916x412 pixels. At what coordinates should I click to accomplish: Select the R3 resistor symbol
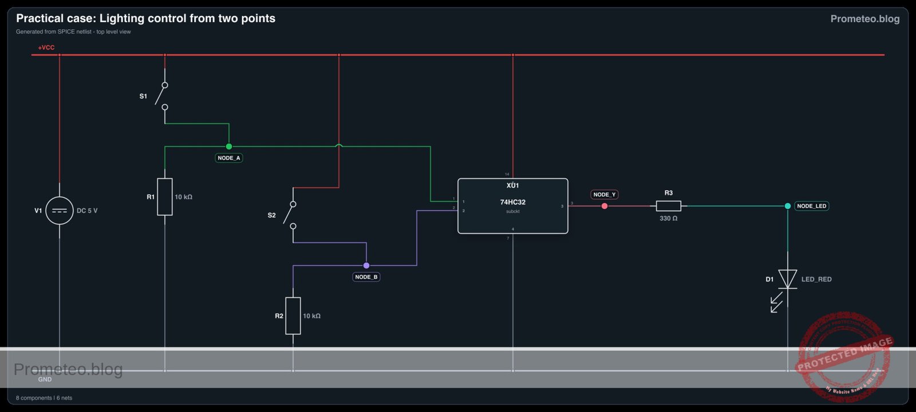(x=668, y=206)
